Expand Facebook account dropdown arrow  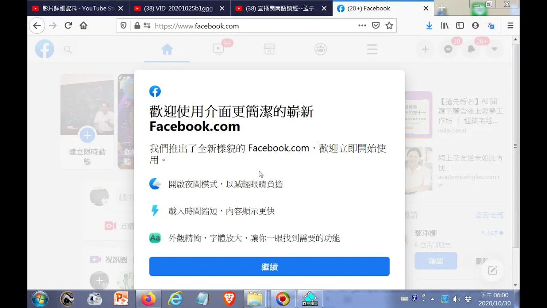pyautogui.click(x=494, y=50)
